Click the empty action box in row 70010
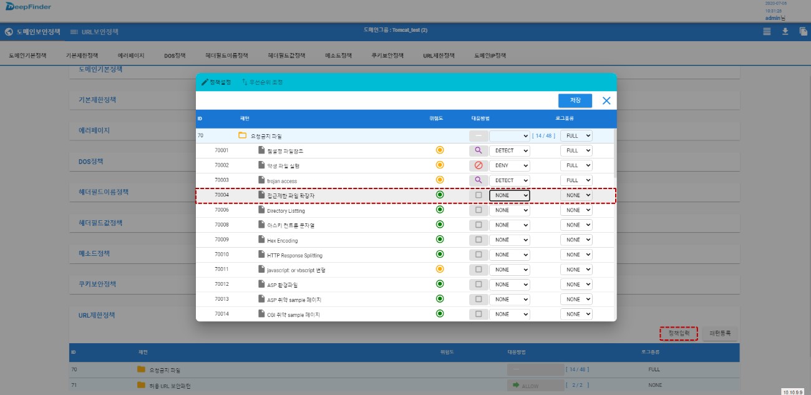Viewport: 811px width, 395px height. (x=478, y=255)
